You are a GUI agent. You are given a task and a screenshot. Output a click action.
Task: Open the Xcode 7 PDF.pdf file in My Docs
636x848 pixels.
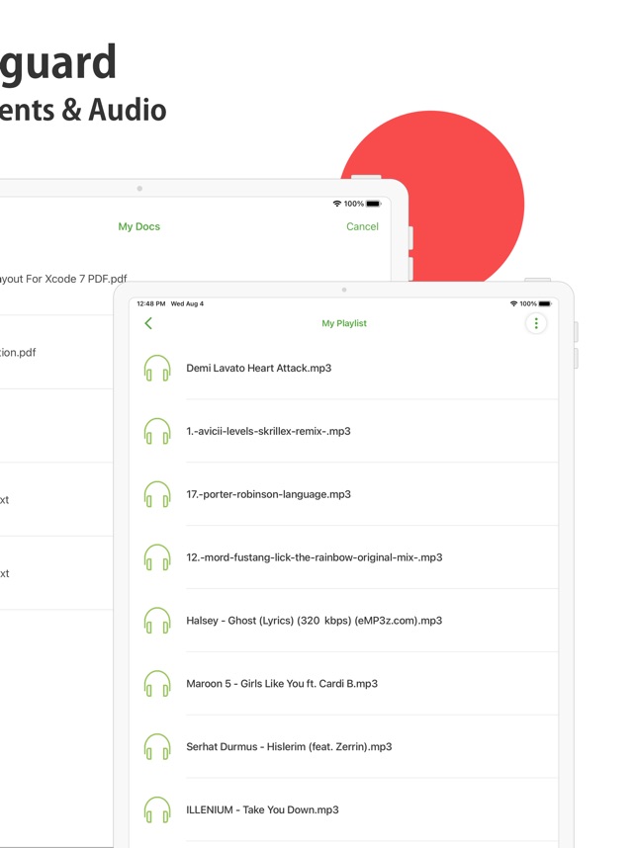tap(63, 279)
